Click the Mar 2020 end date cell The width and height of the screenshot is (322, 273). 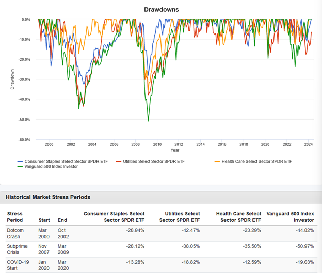click(63, 265)
